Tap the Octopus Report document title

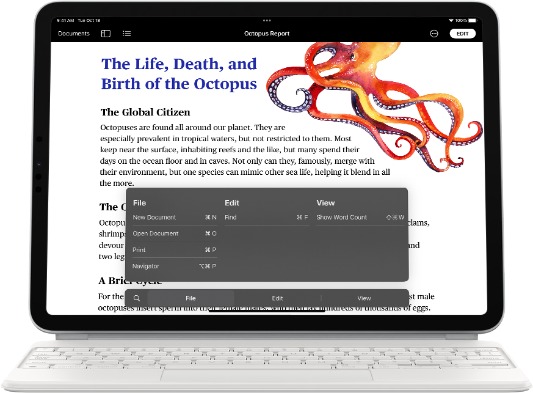pyautogui.click(x=267, y=34)
